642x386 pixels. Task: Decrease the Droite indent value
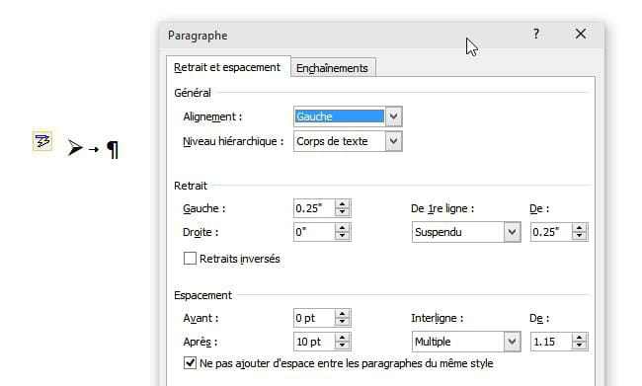[x=343, y=237]
